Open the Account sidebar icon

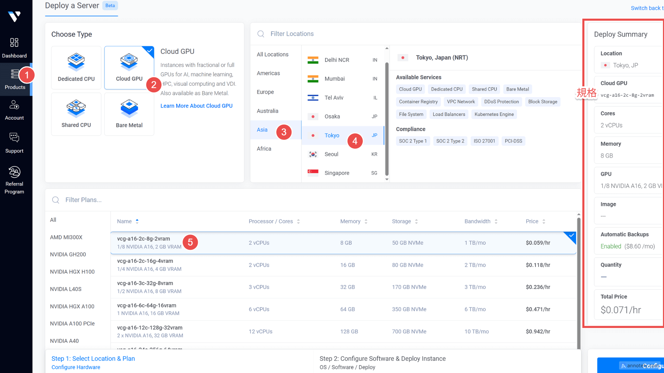click(x=14, y=104)
